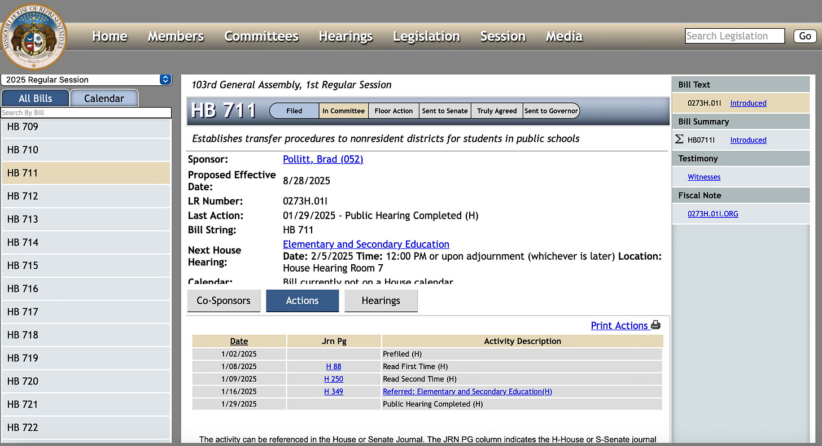Focus the Search Legislation field

pyautogui.click(x=735, y=36)
